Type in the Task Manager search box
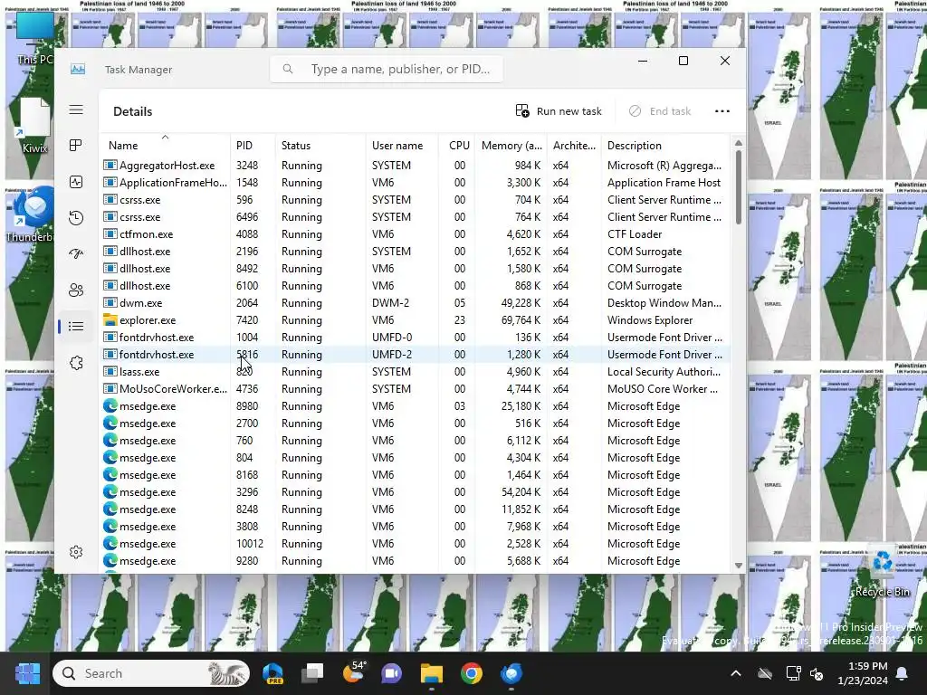Image resolution: width=927 pixels, height=695 pixels. click(x=387, y=69)
